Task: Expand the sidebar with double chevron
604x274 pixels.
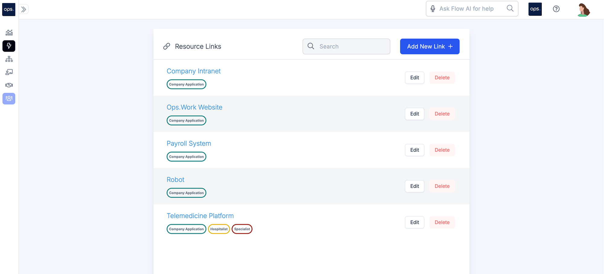Action: point(24,9)
